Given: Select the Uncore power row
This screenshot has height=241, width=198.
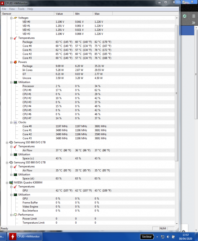Looking at the screenshot, I should pos(98,78).
